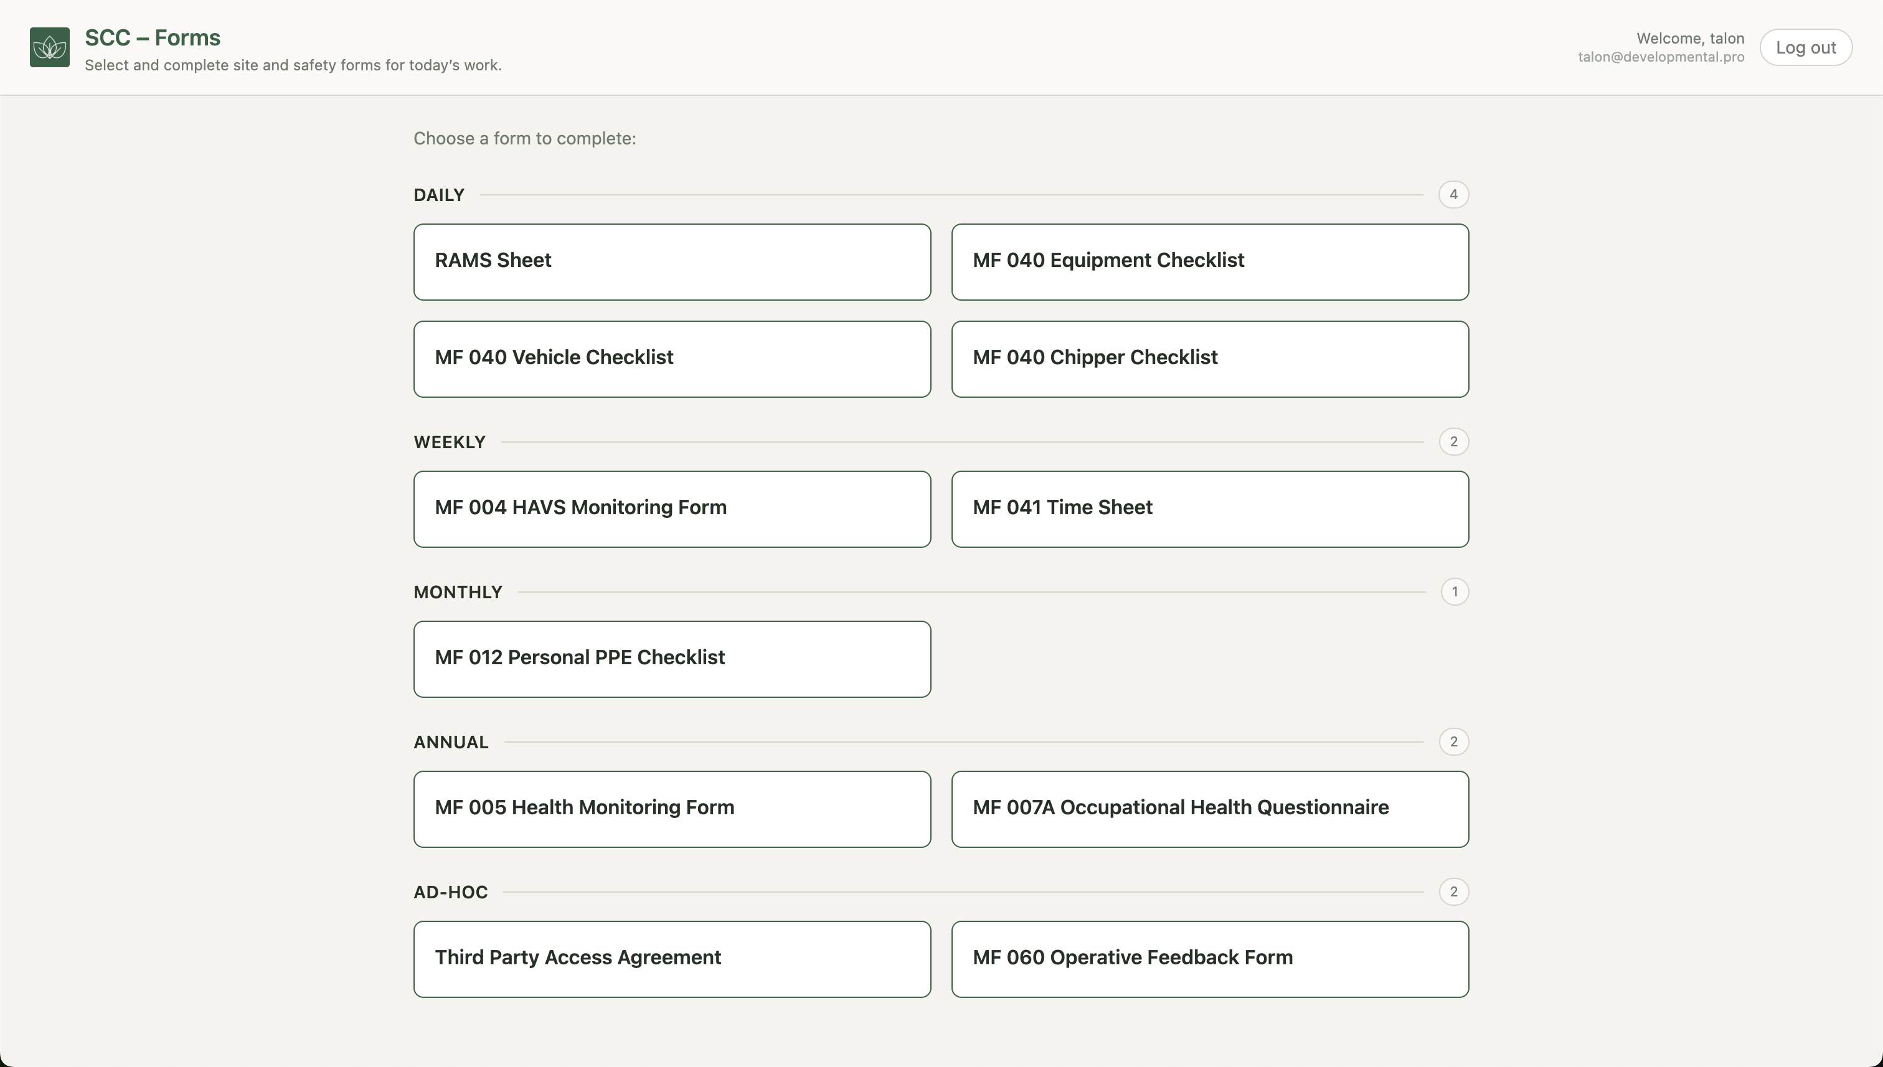Start MF 005 Health Monitoring Form

point(671,809)
